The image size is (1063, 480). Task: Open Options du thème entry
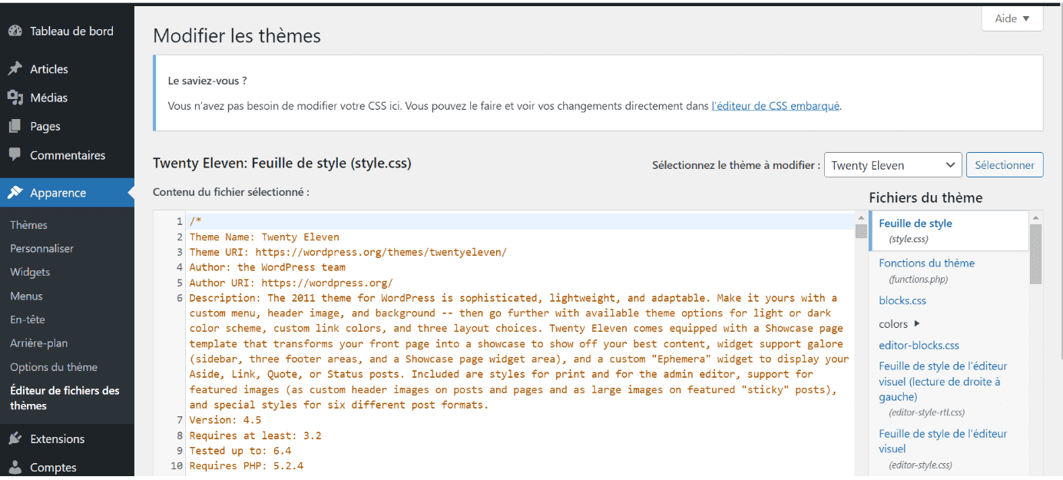pos(54,367)
